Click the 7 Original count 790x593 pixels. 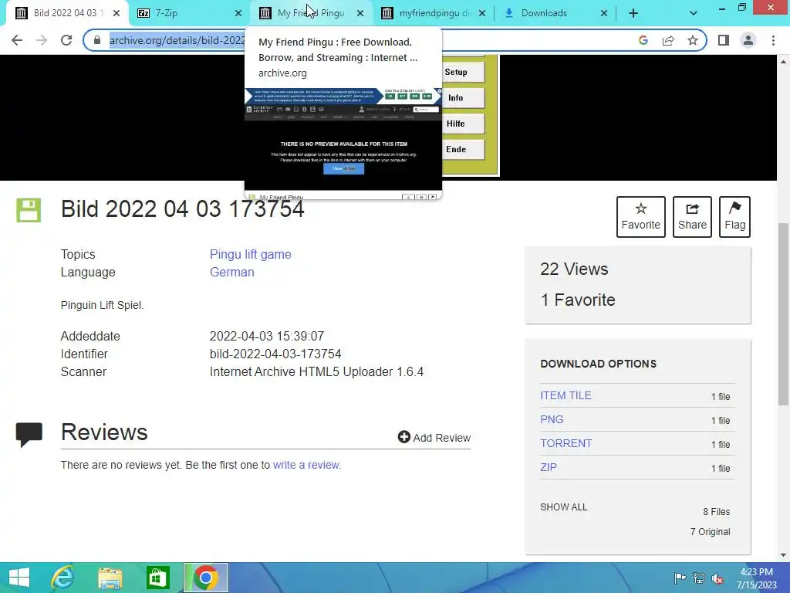[710, 531]
